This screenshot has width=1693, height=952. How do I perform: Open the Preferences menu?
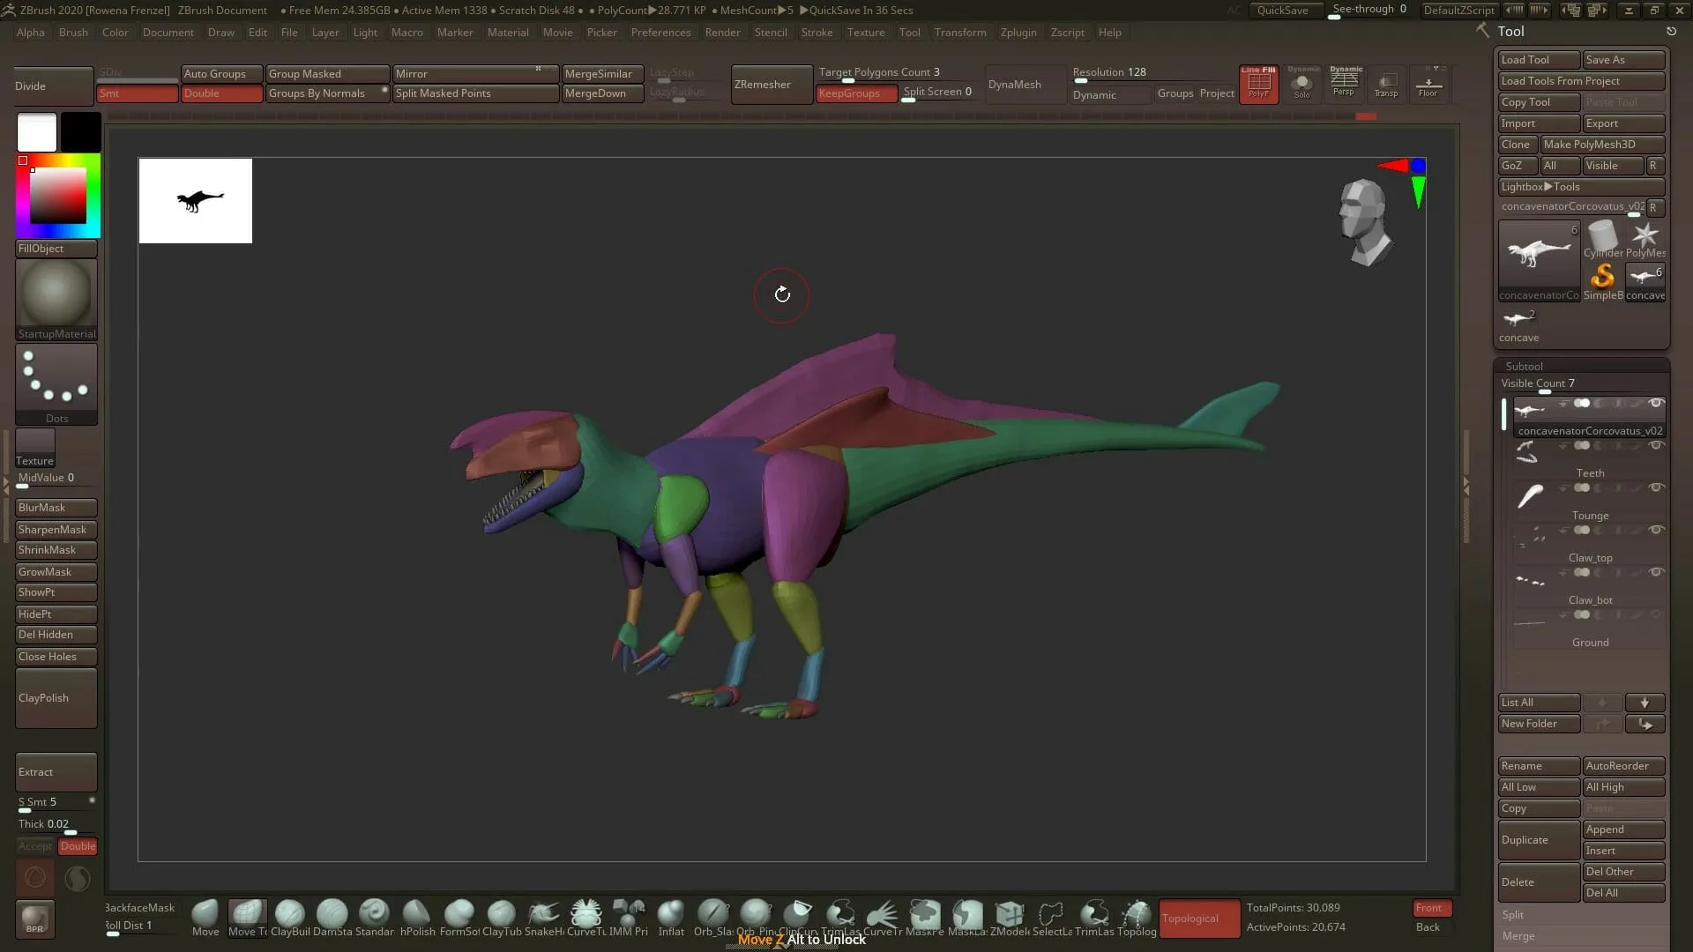coord(661,33)
